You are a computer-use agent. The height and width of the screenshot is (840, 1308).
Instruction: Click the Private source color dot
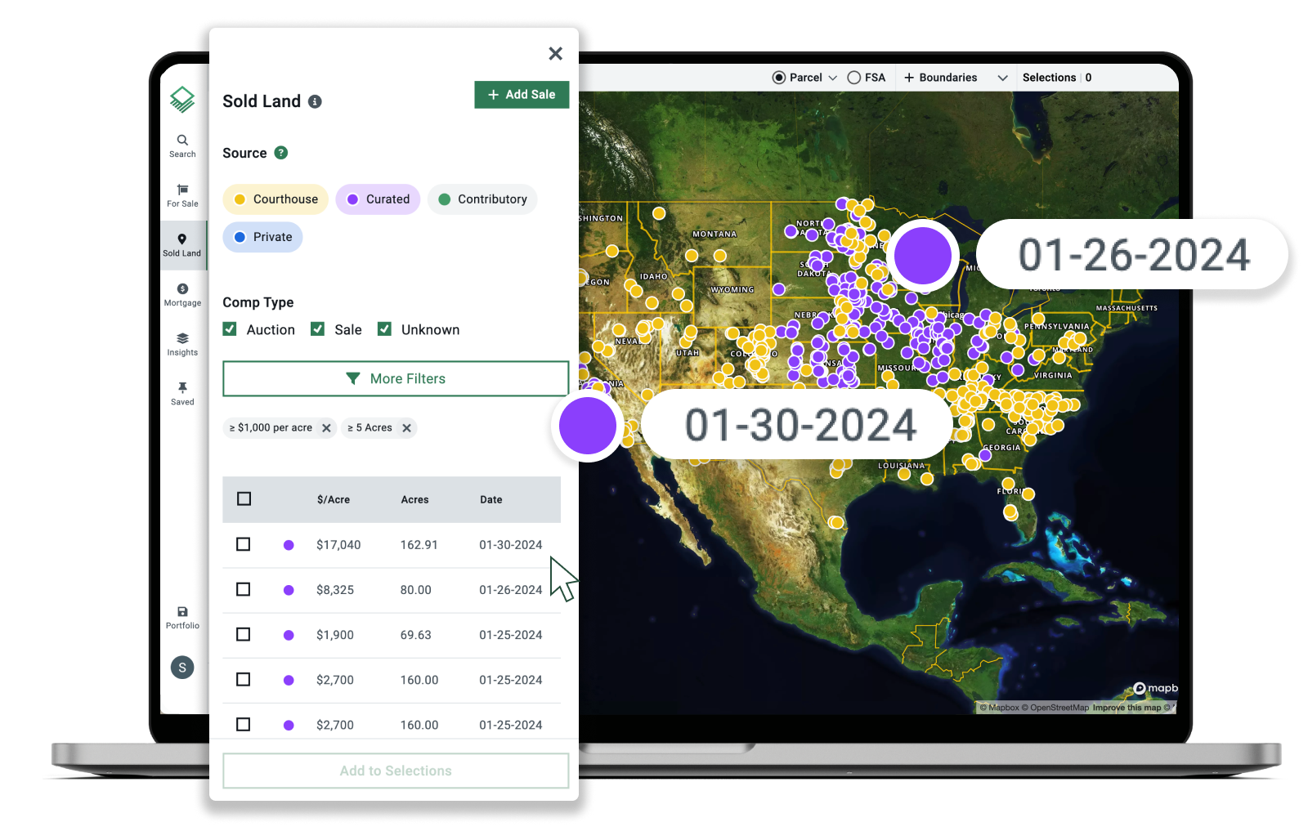point(239,237)
